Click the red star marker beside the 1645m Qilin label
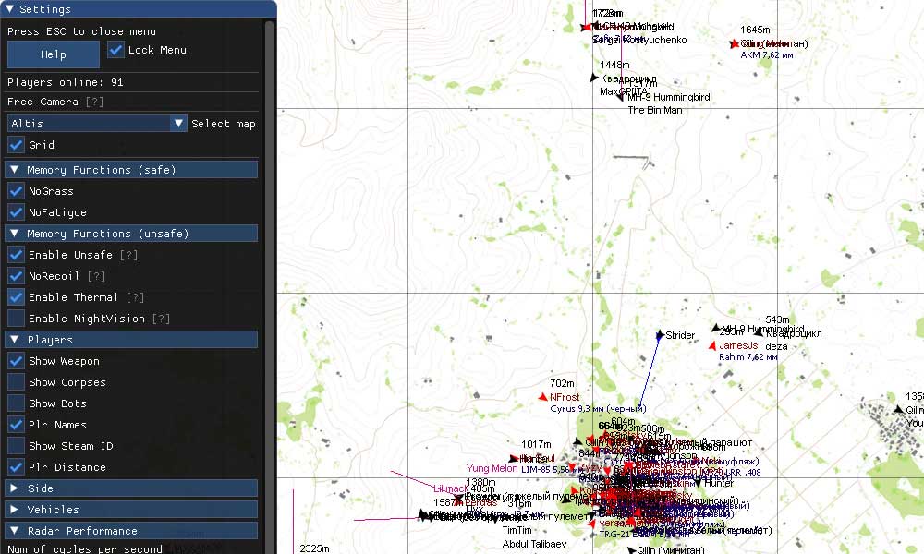 [734, 43]
